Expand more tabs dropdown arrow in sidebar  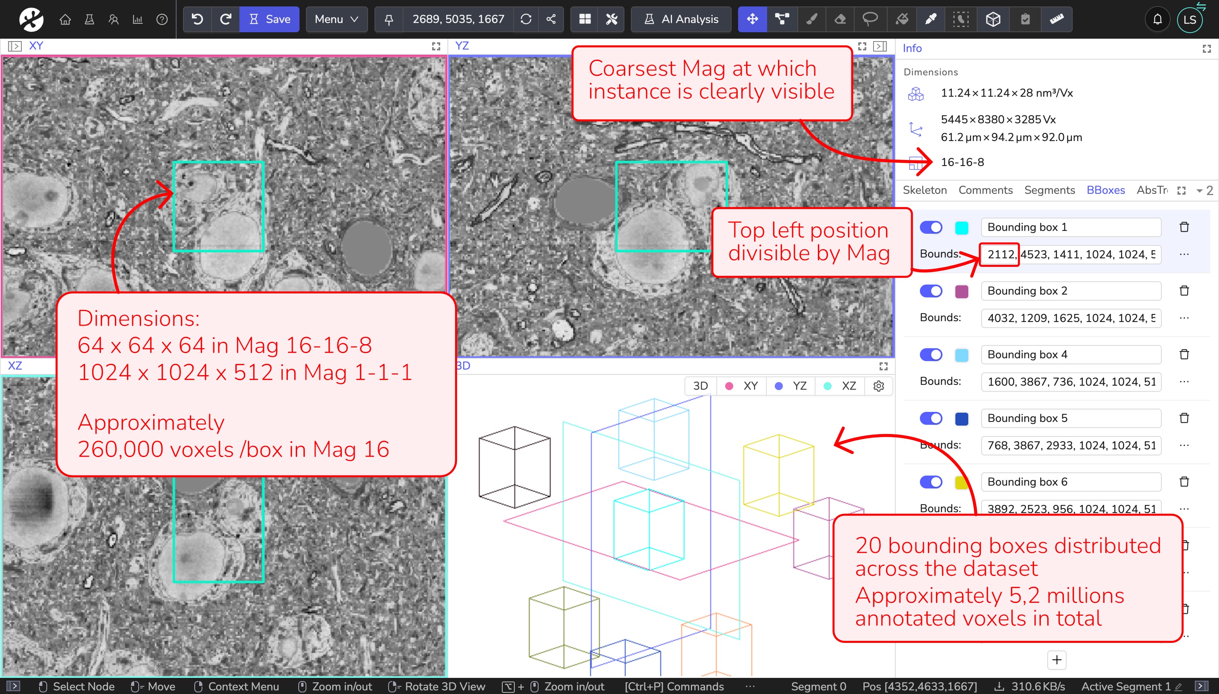[x=1199, y=191]
